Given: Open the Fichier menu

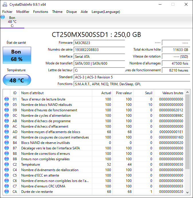Looking at the screenshot, I should coord(7,12).
